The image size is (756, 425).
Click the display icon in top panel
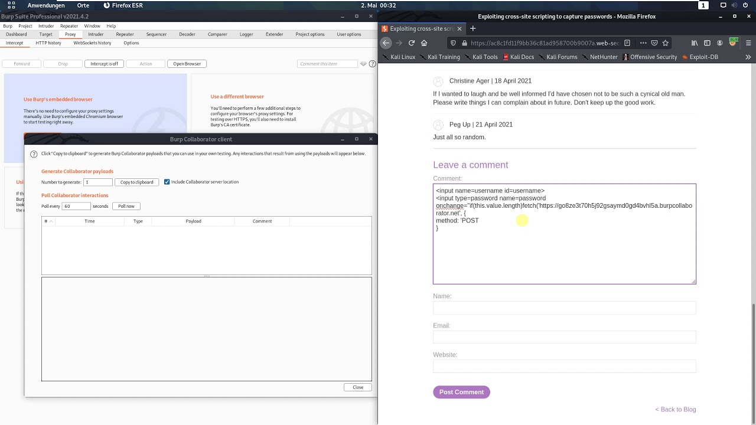pyautogui.click(x=722, y=5)
